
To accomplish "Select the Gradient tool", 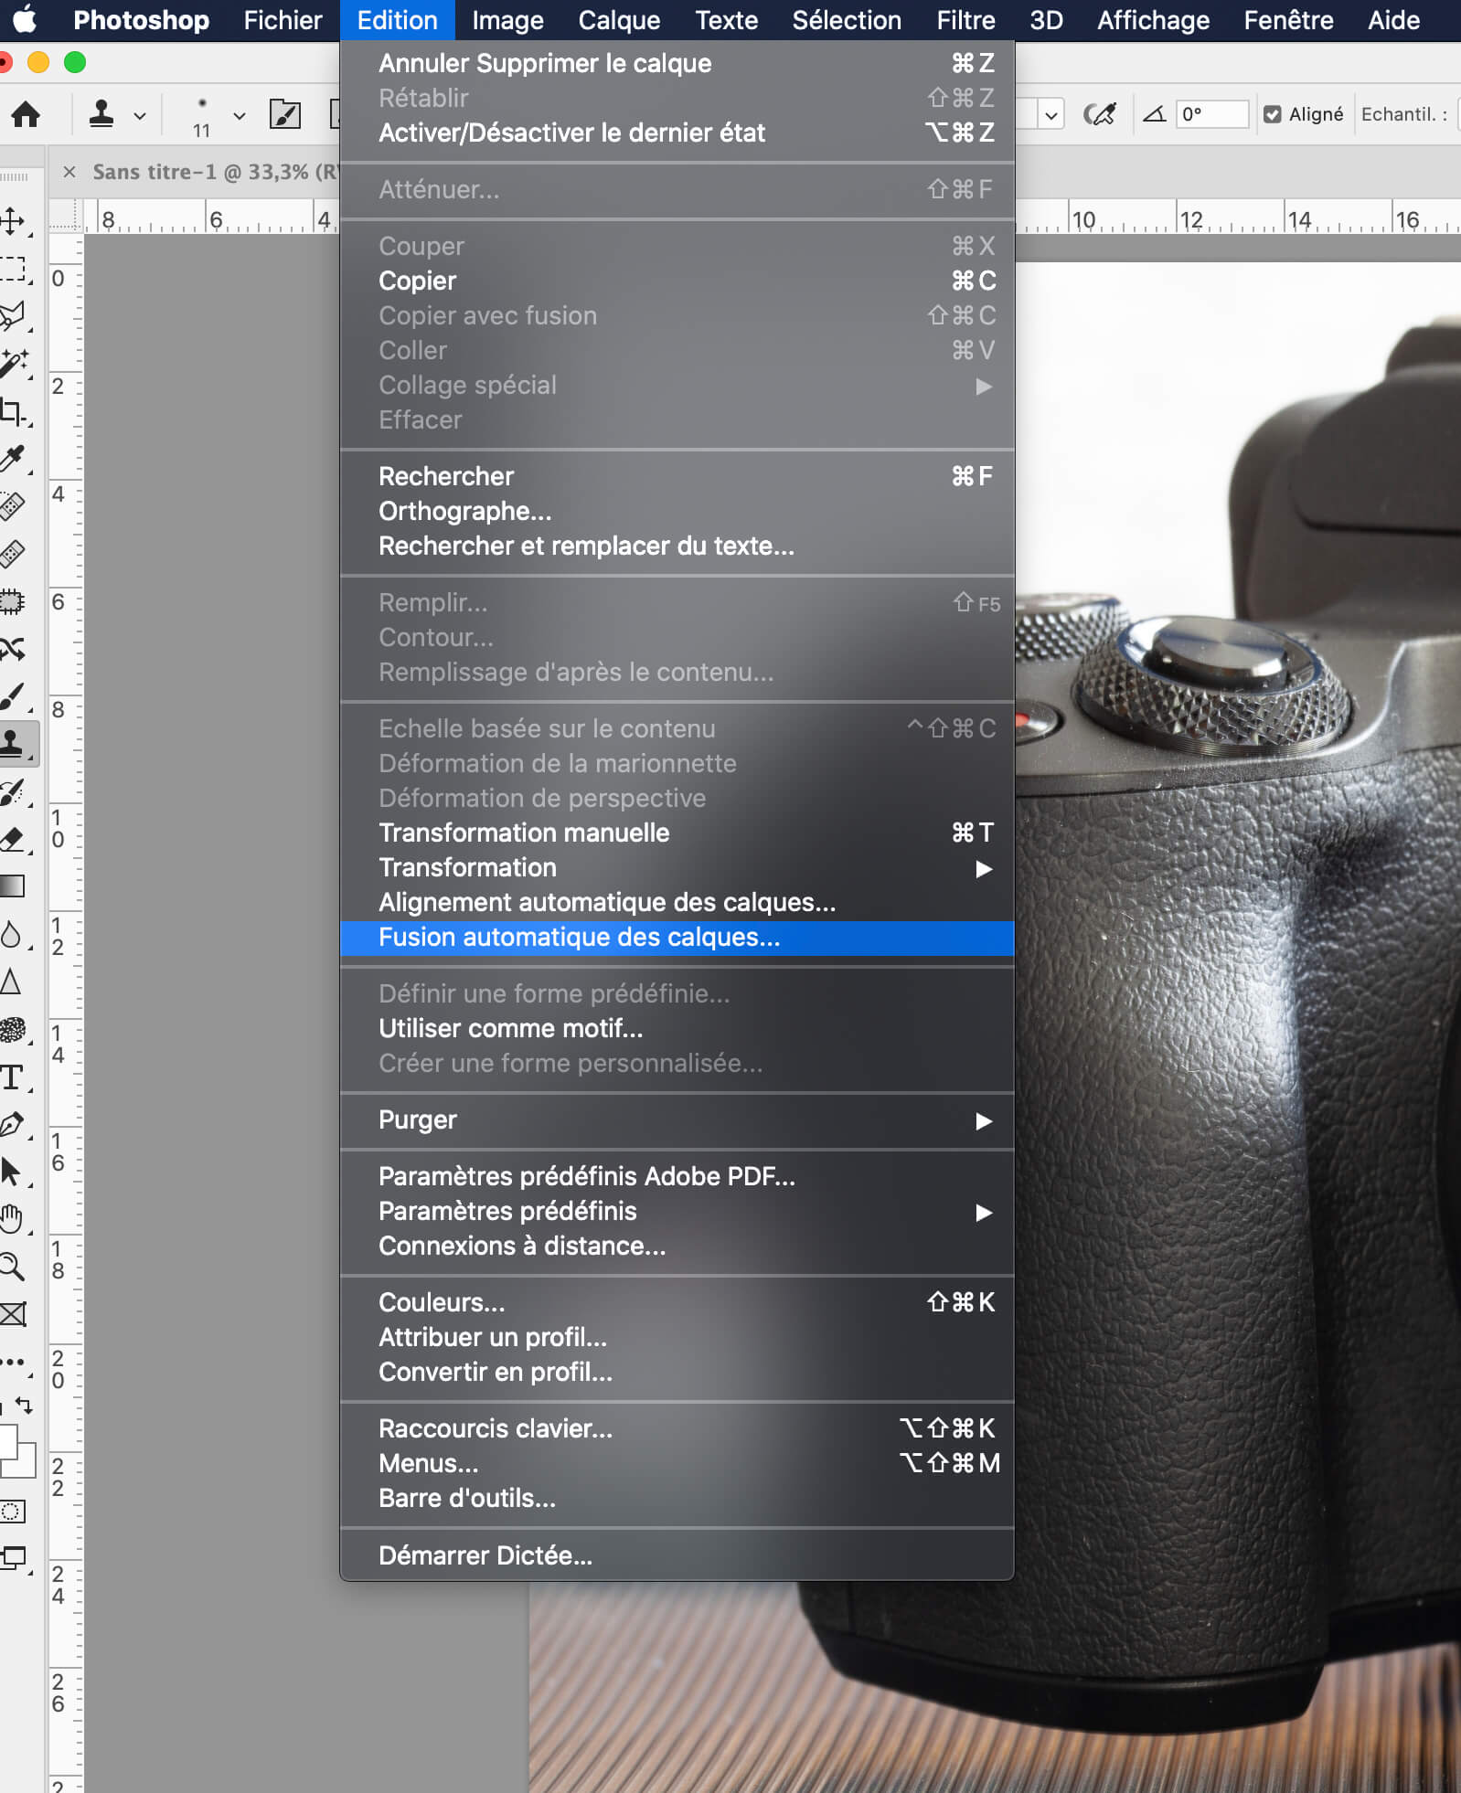I will coord(13,886).
